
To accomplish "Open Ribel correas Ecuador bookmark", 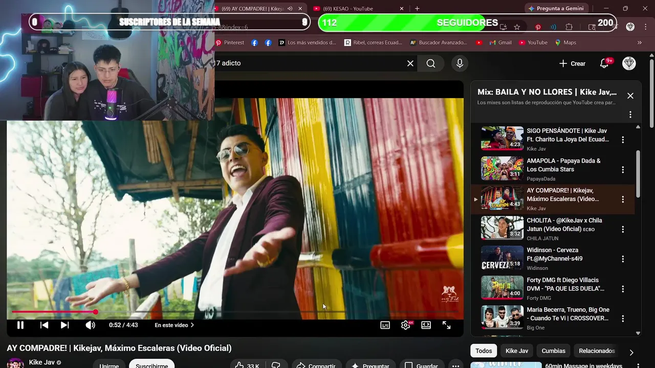I will (x=373, y=42).
